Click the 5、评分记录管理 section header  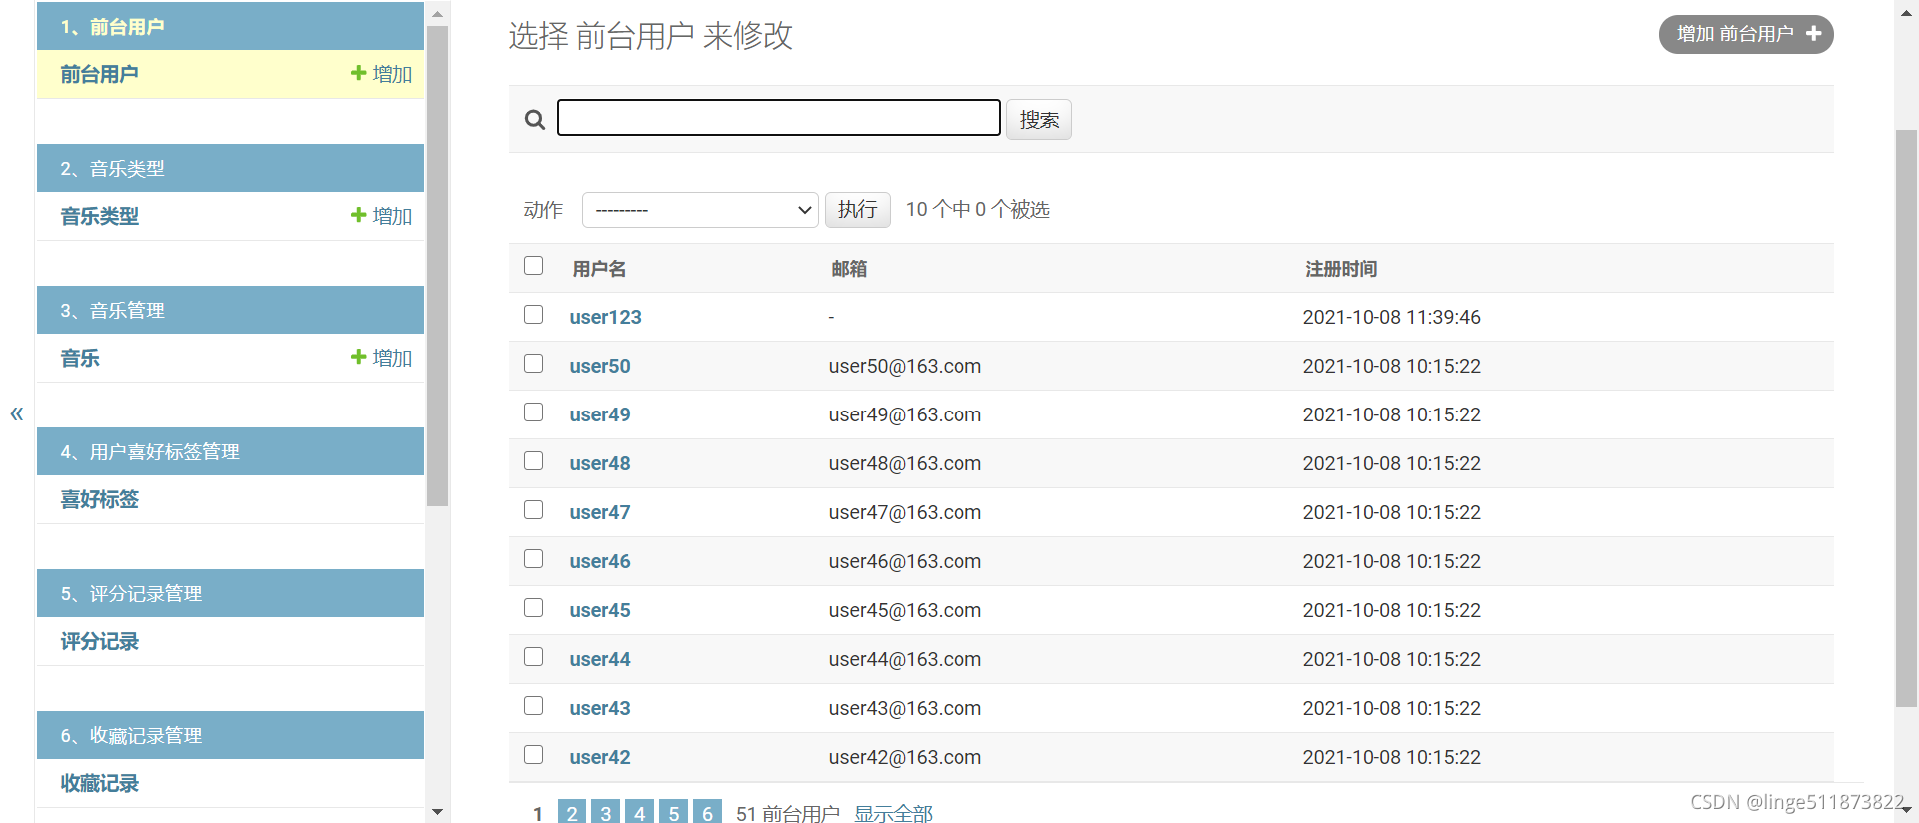point(230,593)
